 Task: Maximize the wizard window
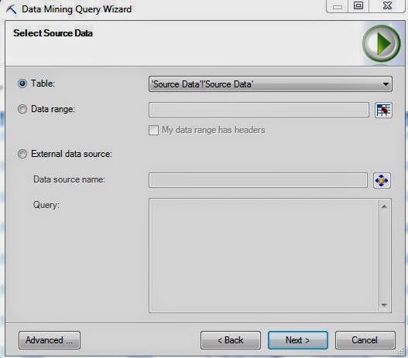(x=358, y=5)
